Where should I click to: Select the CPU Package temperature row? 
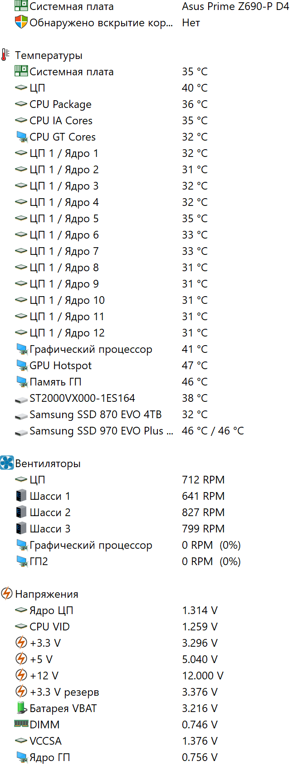pos(60,104)
